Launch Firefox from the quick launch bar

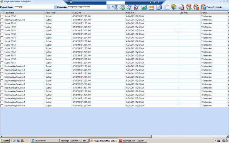pos(22,141)
